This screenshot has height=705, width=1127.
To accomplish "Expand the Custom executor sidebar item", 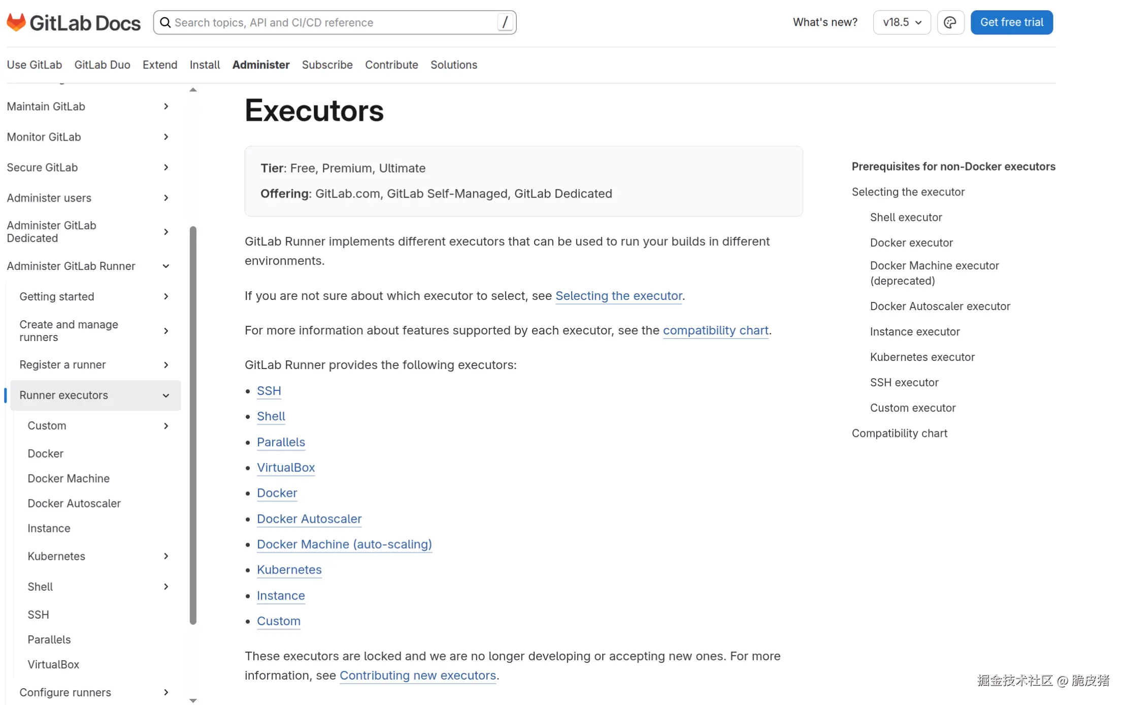I will 166,426.
